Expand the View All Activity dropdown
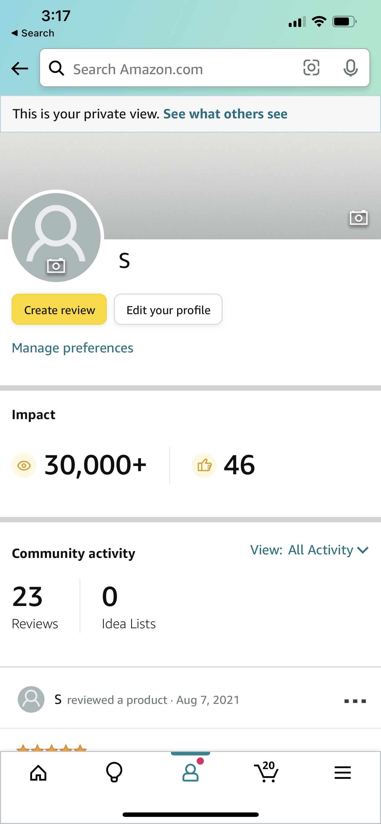Image resolution: width=381 pixels, height=824 pixels. 309,550
